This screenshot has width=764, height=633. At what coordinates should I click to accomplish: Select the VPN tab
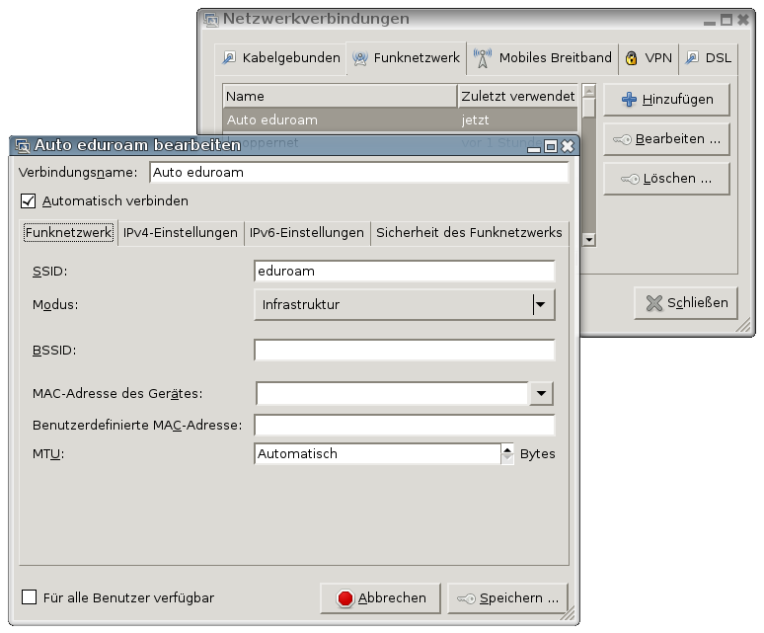click(649, 58)
